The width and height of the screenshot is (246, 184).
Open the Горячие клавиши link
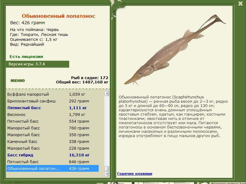coord(135,174)
